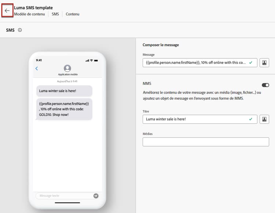Click the 'Luma winter sale is here!' preview bubble

coord(64,91)
